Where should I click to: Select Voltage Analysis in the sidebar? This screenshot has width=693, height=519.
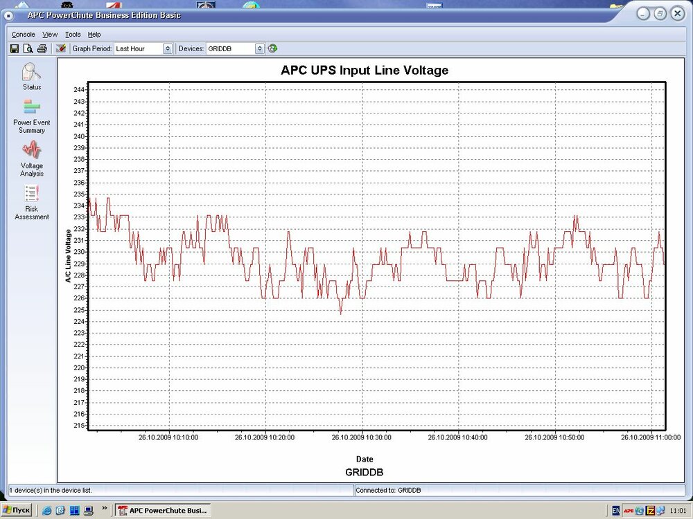pyautogui.click(x=32, y=158)
